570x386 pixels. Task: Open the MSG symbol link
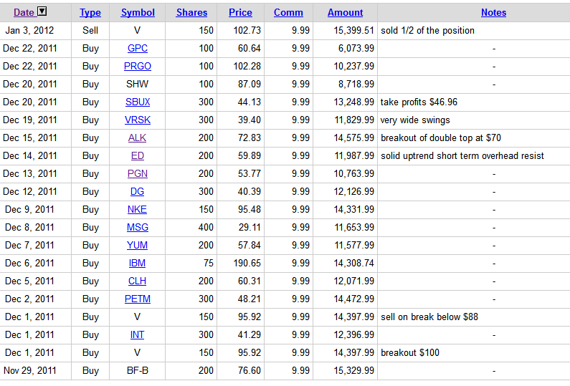coord(138,227)
